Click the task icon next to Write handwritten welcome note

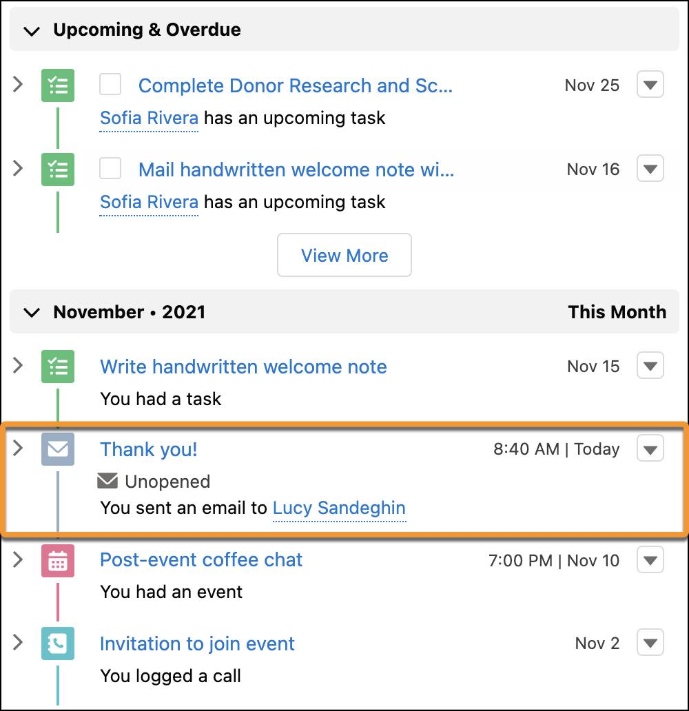tap(57, 367)
